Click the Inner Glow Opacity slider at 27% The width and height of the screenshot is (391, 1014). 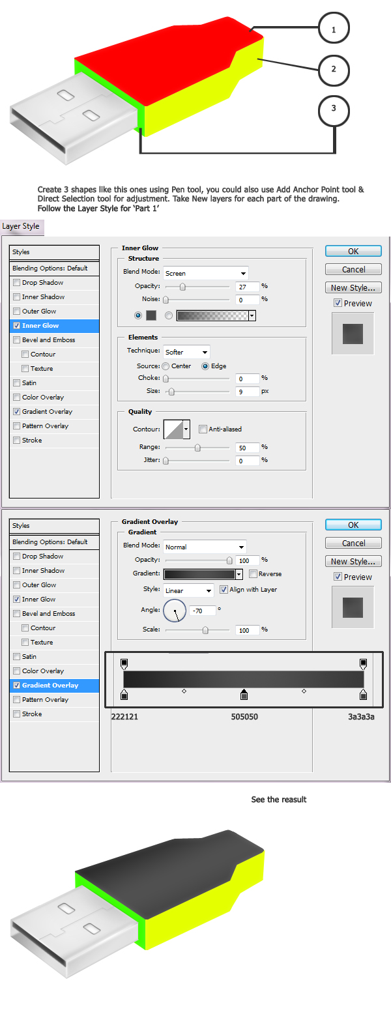point(182,287)
